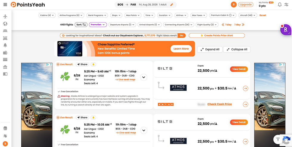Screen dimensions: 292x147
Task: Go to next day results
Action: tap(239, 25)
